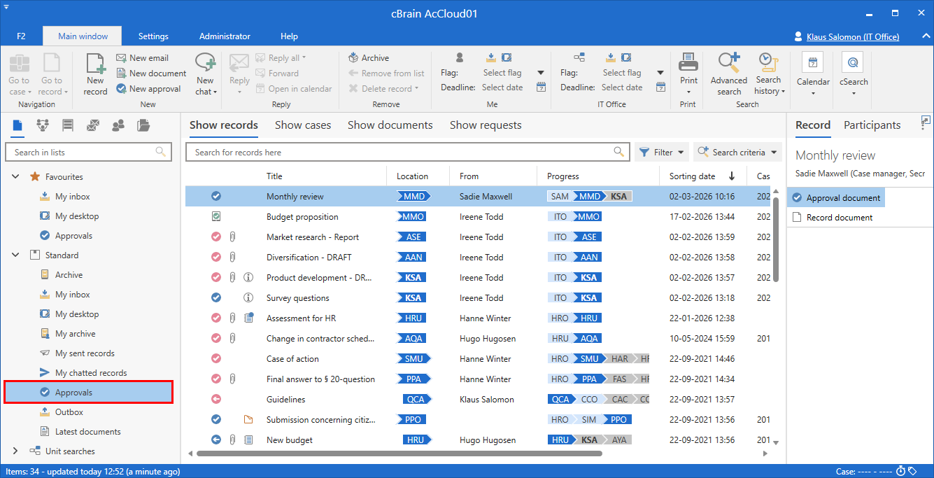Open the Print button

pos(688,74)
